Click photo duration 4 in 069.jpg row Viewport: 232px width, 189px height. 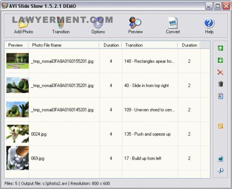(111, 158)
